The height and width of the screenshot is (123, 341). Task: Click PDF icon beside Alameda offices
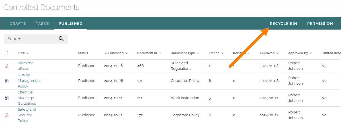pos(6,66)
